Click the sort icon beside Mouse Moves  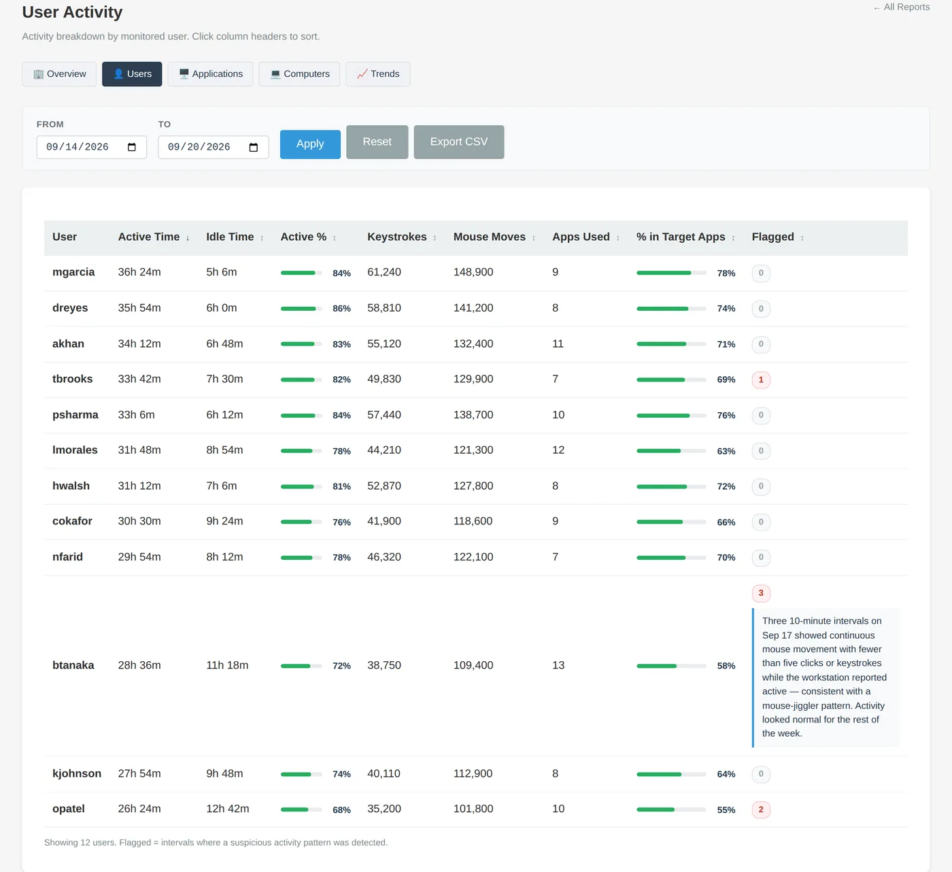click(534, 238)
